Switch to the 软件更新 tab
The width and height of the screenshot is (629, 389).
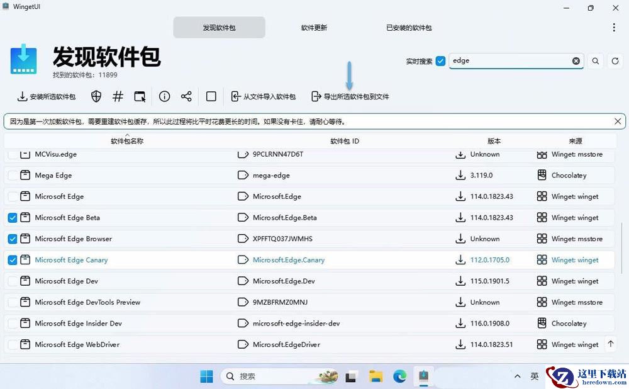coord(314,28)
